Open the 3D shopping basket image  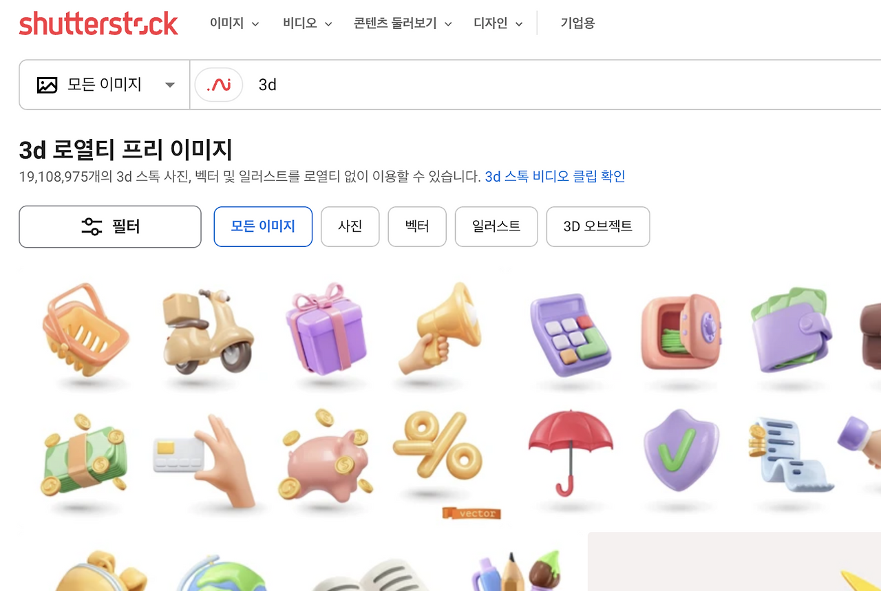pyautogui.click(x=85, y=332)
